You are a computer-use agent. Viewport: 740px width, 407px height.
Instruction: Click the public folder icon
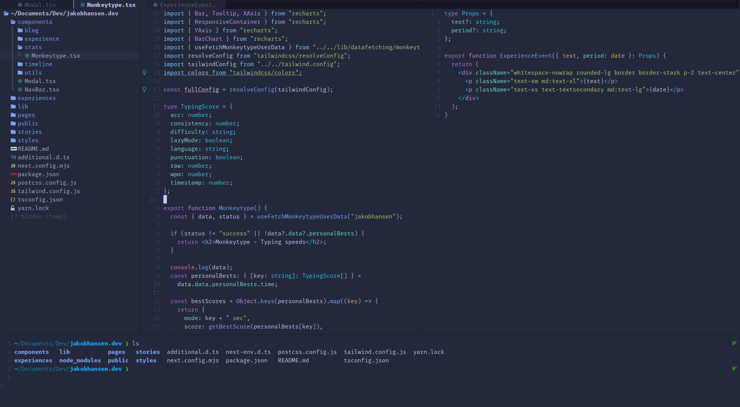(13, 123)
